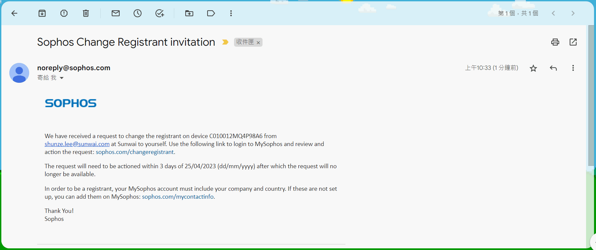Open the shunze.lee@sunwai.com email link
The image size is (596, 250).
click(77, 144)
